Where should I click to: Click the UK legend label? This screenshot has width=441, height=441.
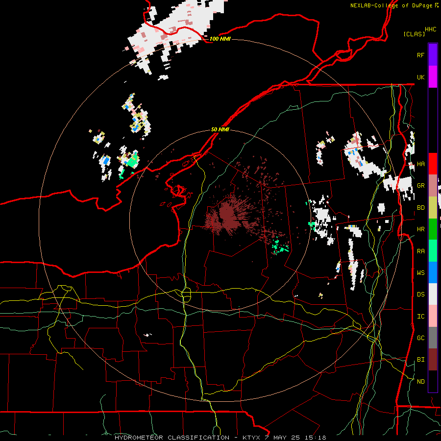click(x=420, y=77)
